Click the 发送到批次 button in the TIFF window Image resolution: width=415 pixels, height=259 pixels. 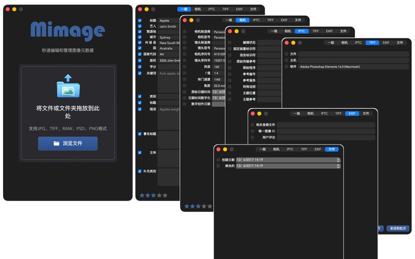(x=397, y=228)
